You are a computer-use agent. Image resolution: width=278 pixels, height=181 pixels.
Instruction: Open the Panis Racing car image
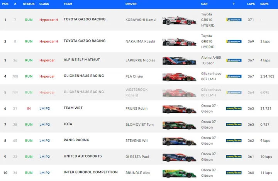179,141
